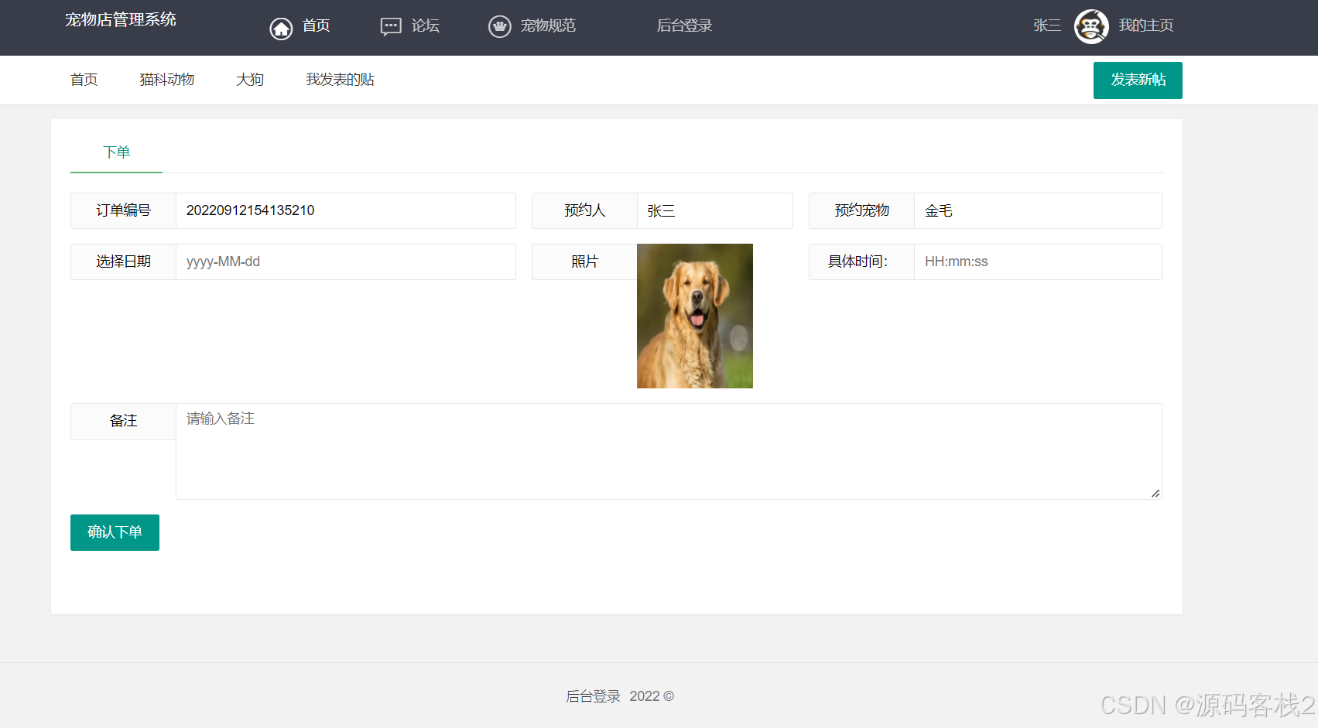Click the 备注 textarea
Screen dimensions: 1318x728
click(x=669, y=451)
